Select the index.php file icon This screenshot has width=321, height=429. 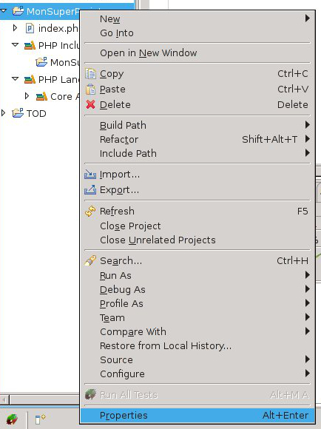click(x=30, y=28)
